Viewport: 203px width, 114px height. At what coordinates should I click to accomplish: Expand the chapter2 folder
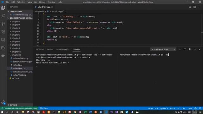[x=20, y=25]
